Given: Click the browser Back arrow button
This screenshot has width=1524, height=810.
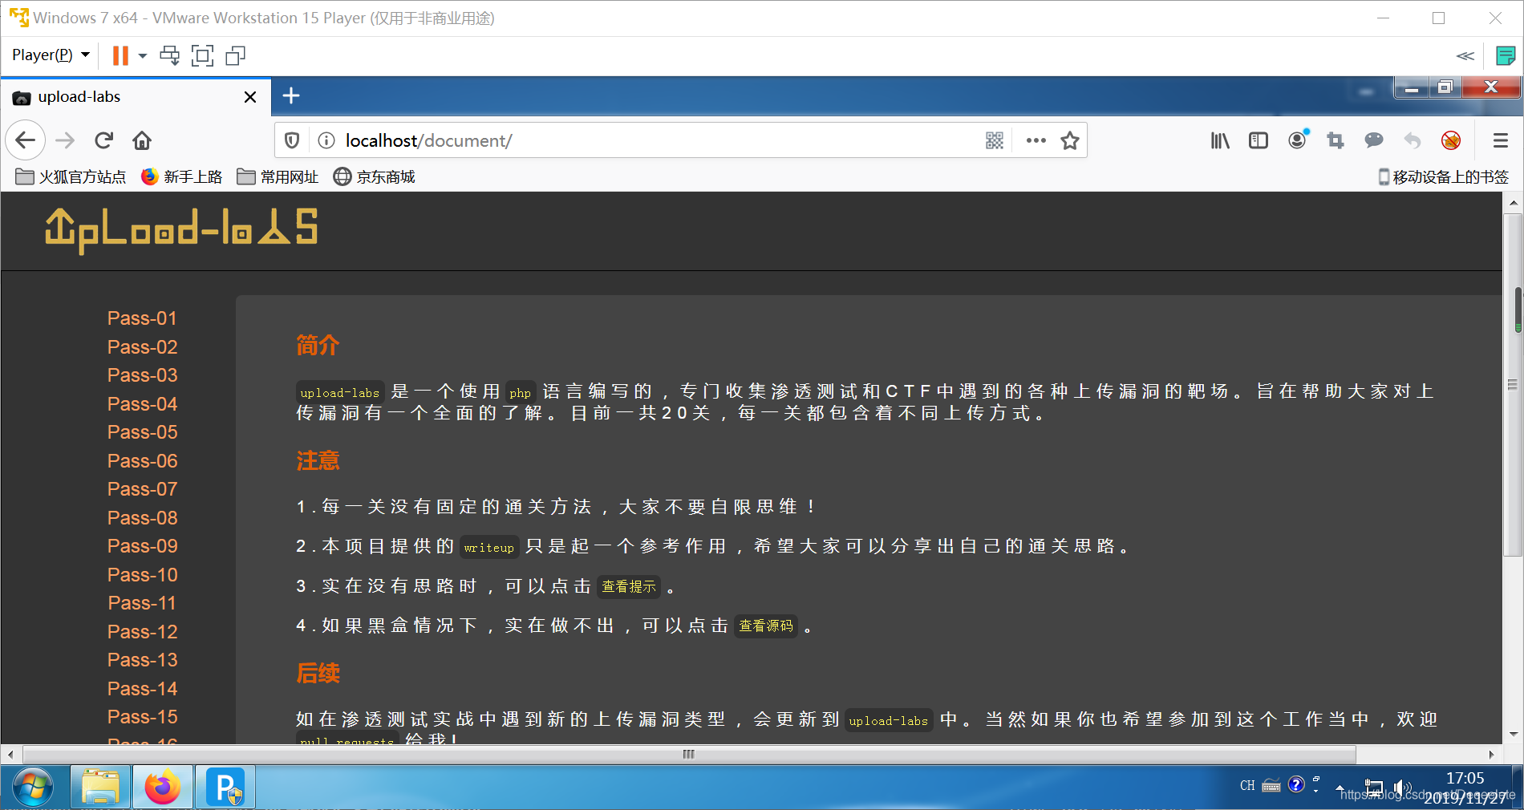Looking at the screenshot, I should point(26,140).
